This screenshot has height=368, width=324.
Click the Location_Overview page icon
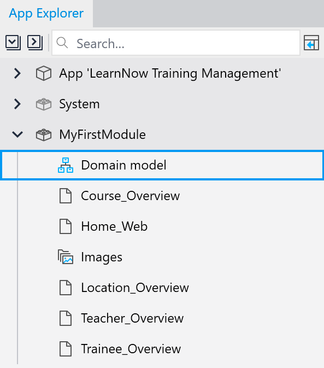pos(66,288)
